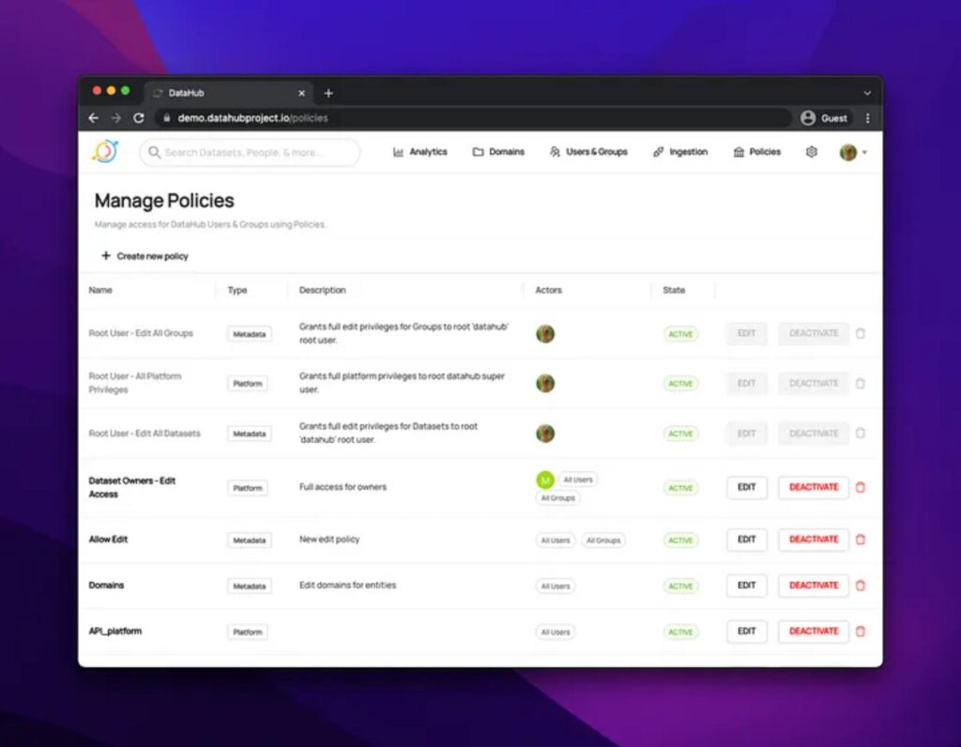The width and height of the screenshot is (961, 747).
Task: Deactivate the Dataset Owners policy
Action: [x=813, y=487]
